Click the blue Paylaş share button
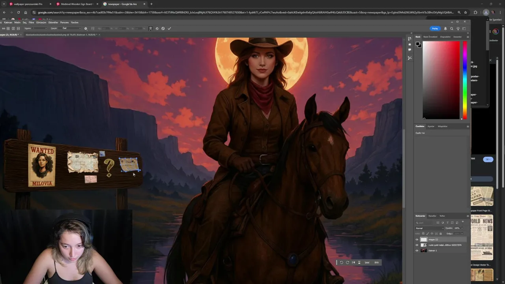Viewport: 505px width, 284px height. [x=435, y=28]
